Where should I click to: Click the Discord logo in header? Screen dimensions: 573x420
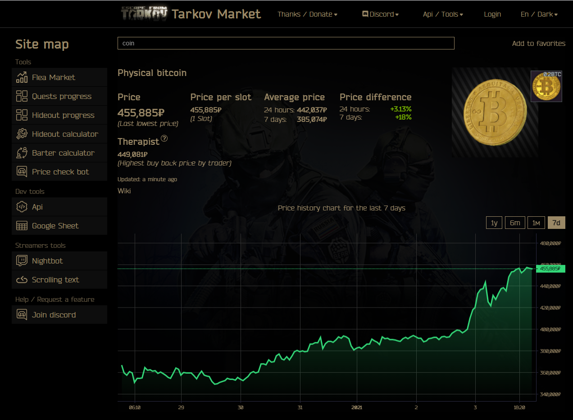[365, 14]
